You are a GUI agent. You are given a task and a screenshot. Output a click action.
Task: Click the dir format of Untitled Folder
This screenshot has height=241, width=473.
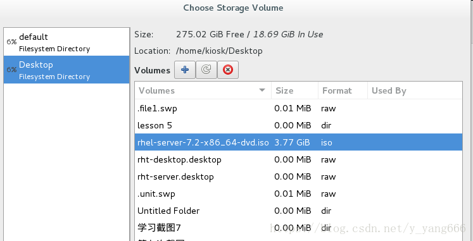pyautogui.click(x=326, y=211)
